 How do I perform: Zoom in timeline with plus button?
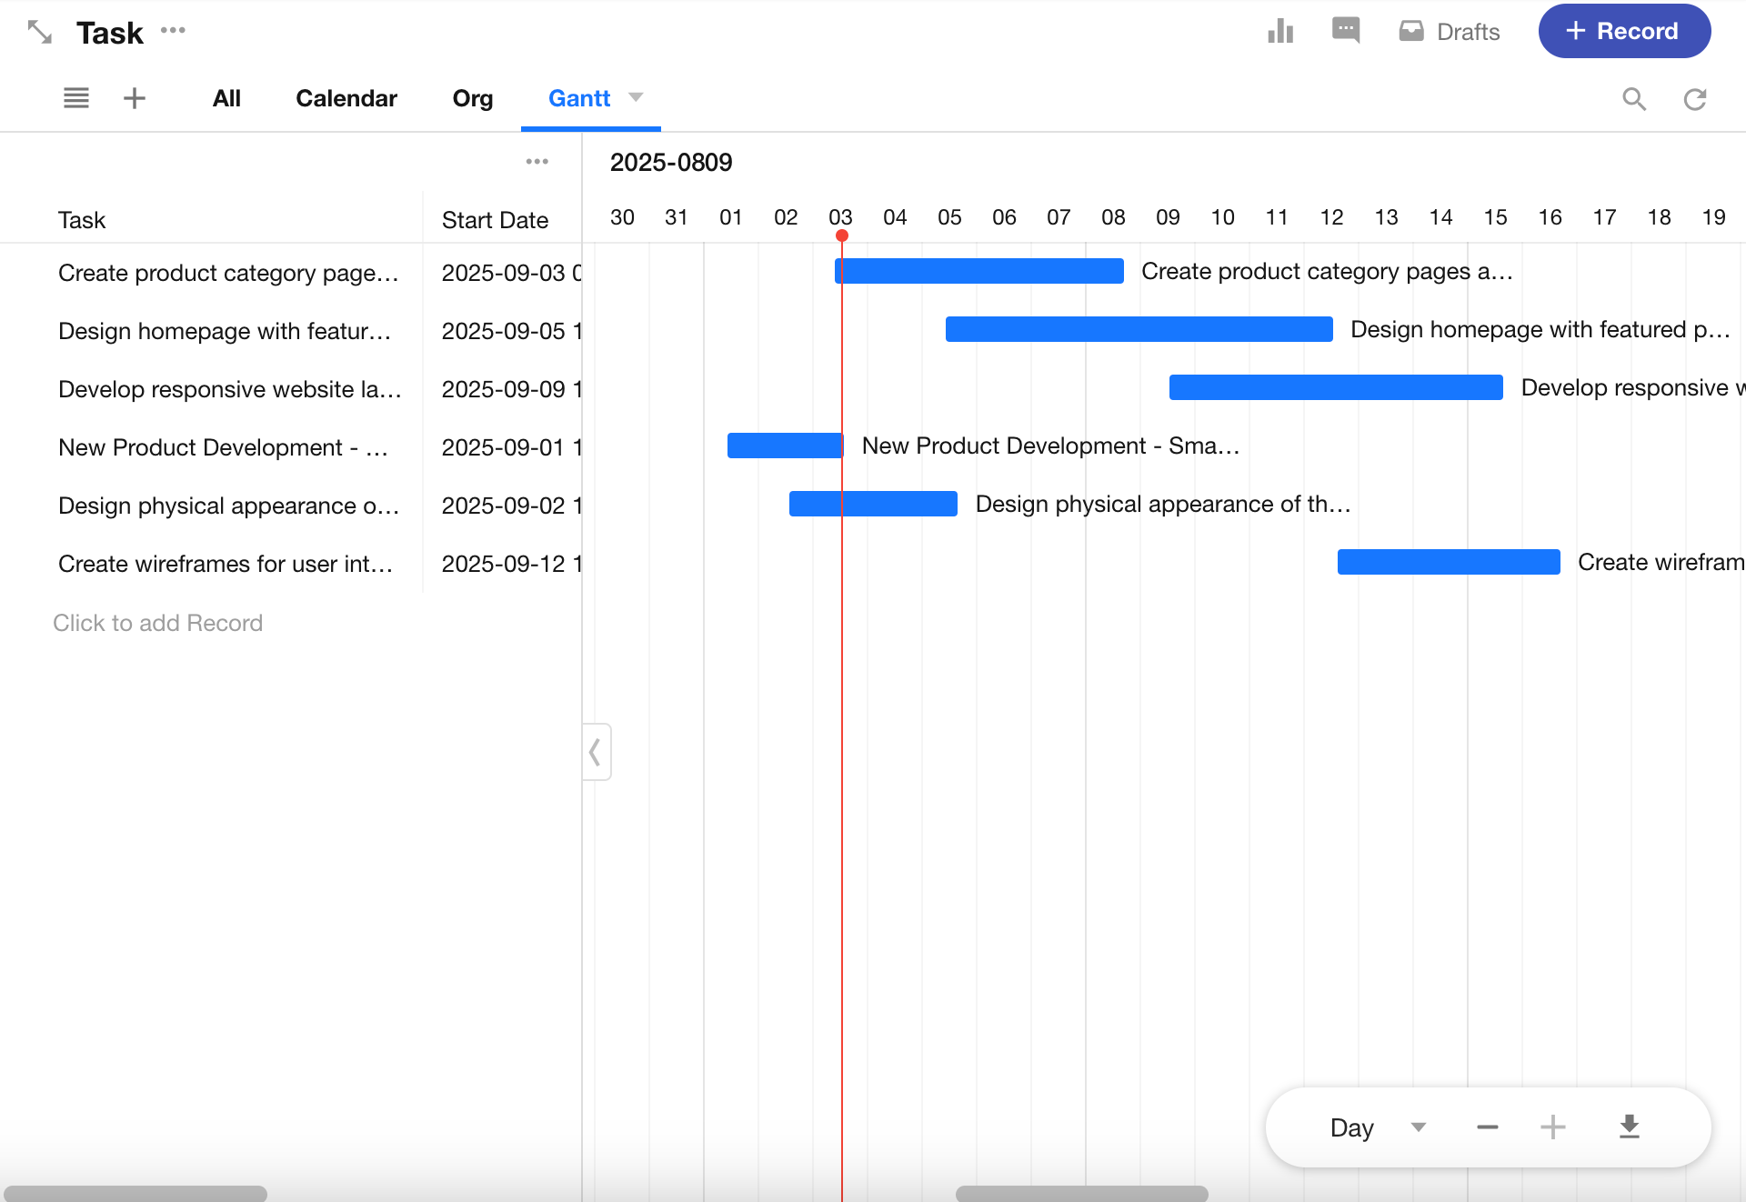point(1553,1127)
